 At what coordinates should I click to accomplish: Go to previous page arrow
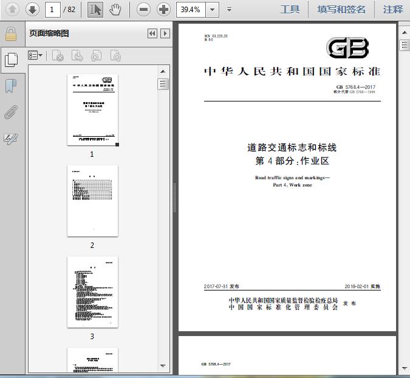[12, 10]
